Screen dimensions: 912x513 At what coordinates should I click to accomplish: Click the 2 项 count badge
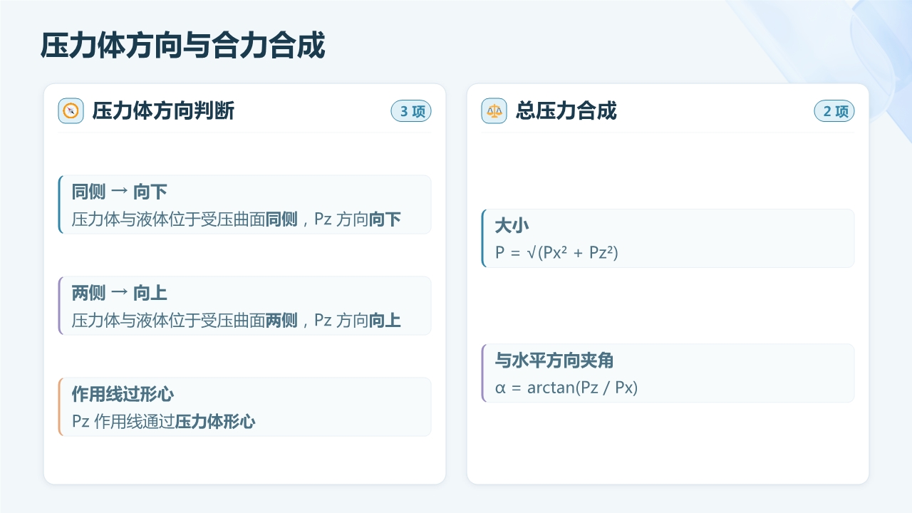tap(834, 111)
